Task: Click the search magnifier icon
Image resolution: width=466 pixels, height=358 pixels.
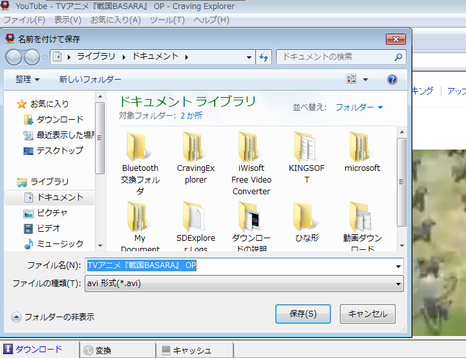Action: (398, 57)
